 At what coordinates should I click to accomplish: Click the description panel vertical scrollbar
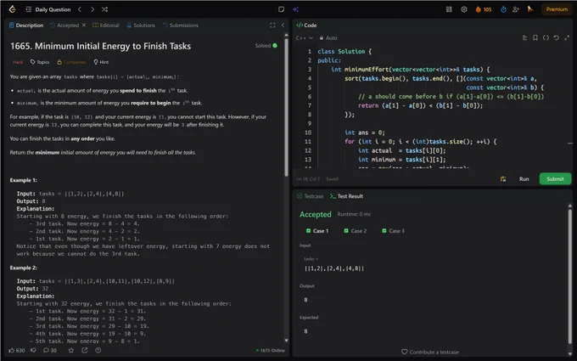286,105
